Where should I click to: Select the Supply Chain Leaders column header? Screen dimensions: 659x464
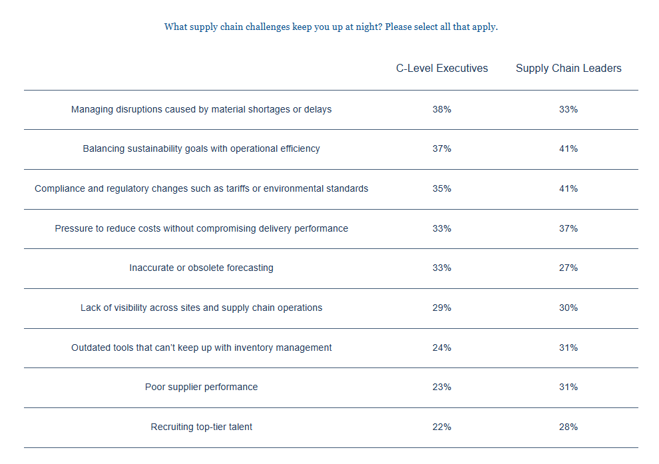point(568,69)
